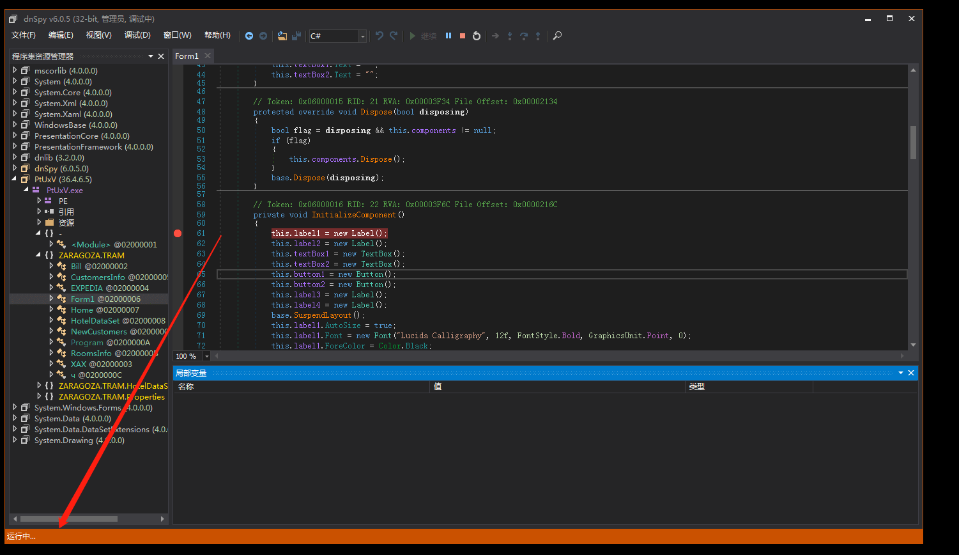Open the 文件(F) menu
959x555 pixels.
click(x=24, y=35)
